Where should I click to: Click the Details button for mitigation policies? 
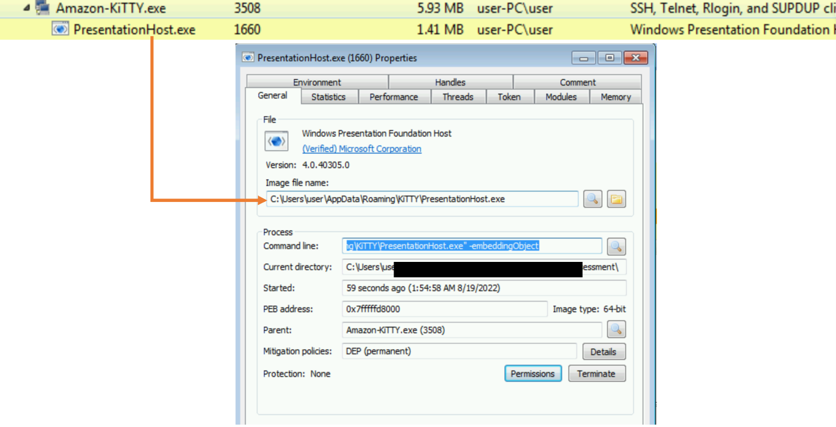pos(604,351)
